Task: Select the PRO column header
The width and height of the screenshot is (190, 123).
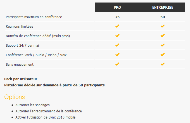Action: 117,8
